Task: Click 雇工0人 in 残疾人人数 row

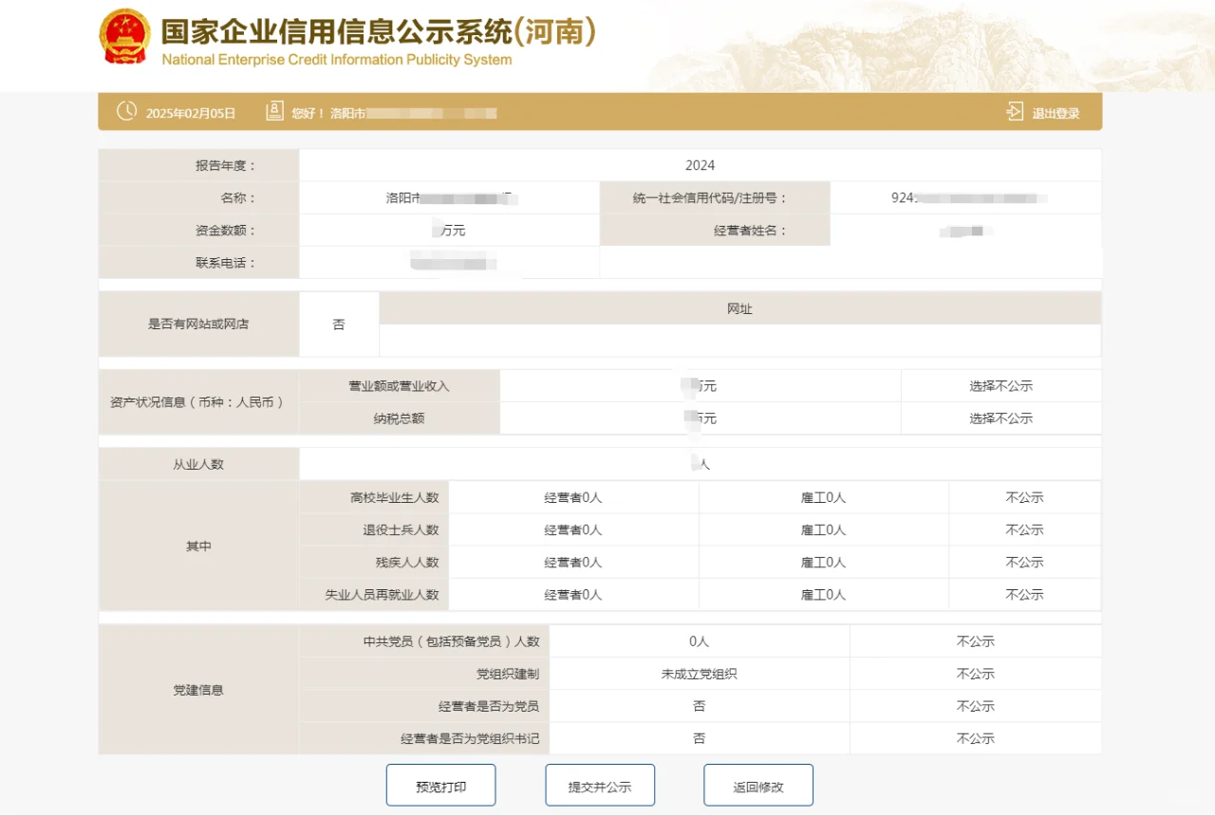Action: click(823, 562)
